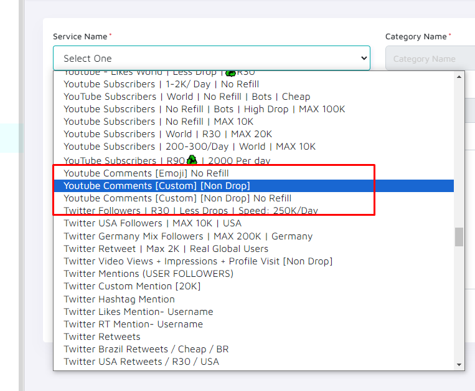Select Twitter RT Mention- Username
The height and width of the screenshot is (391, 475).
click(x=253, y=324)
